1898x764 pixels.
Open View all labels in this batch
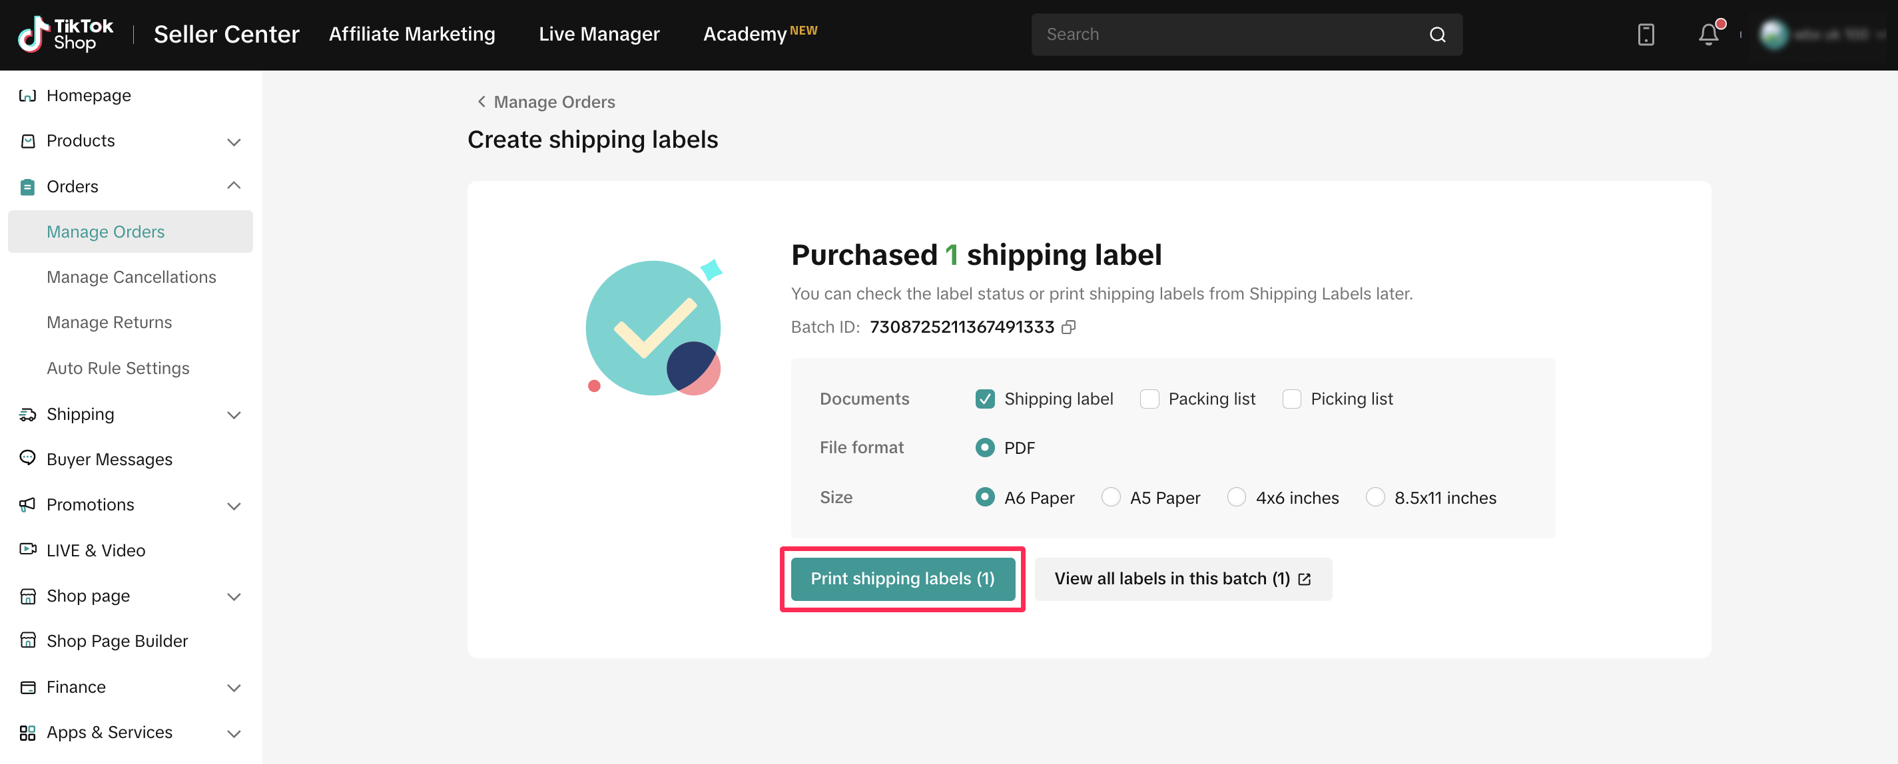[1183, 578]
